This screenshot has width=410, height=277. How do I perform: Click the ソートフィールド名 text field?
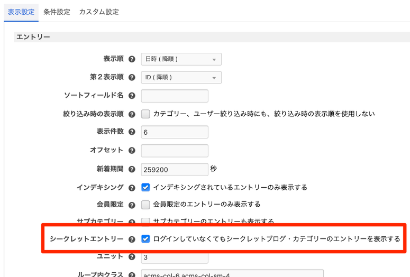(x=175, y=96)
